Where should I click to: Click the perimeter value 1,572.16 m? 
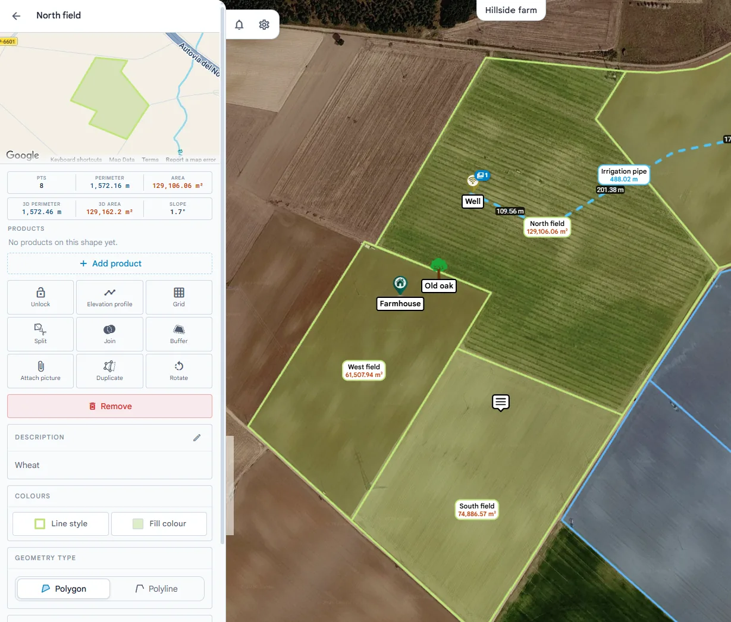coord(110,186)
